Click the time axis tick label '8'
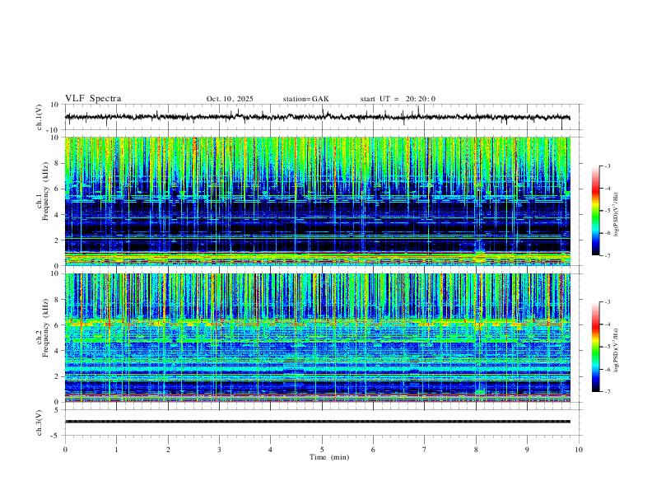 coord(476,450)
